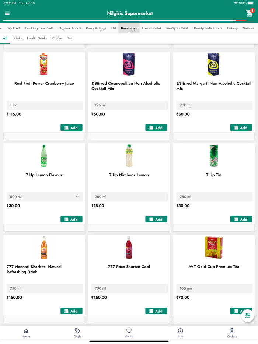Tap the 125 ml Cosmopolitan size field
258x344 pixels.
point(129,105)
